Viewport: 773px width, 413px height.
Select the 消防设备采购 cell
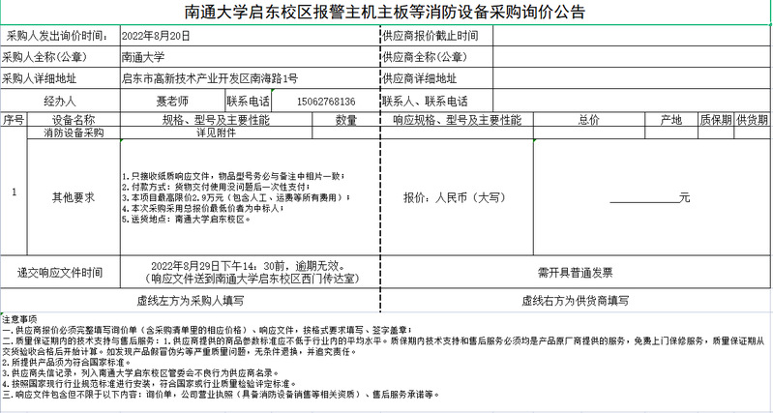74,133
